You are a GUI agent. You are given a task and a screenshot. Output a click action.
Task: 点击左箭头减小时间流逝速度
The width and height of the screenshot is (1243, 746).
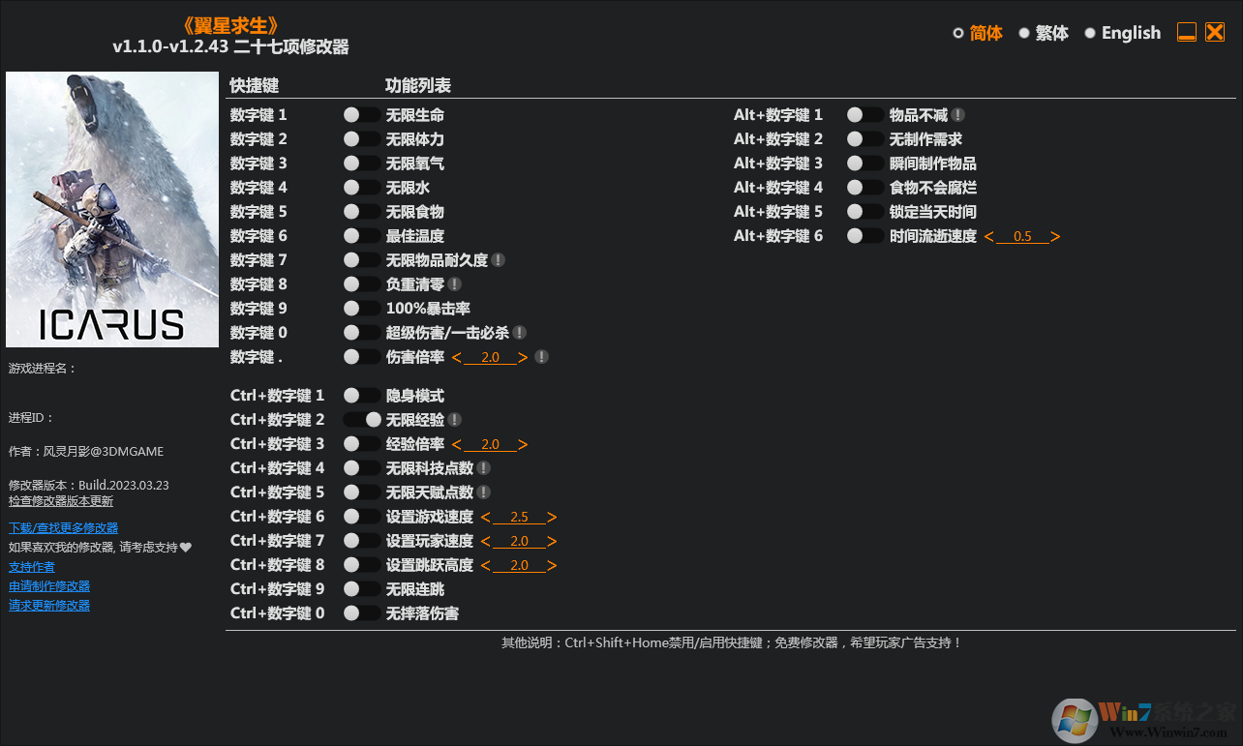click(x=991, y=235)
